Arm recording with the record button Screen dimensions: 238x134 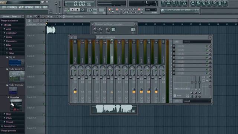[83, 10]
